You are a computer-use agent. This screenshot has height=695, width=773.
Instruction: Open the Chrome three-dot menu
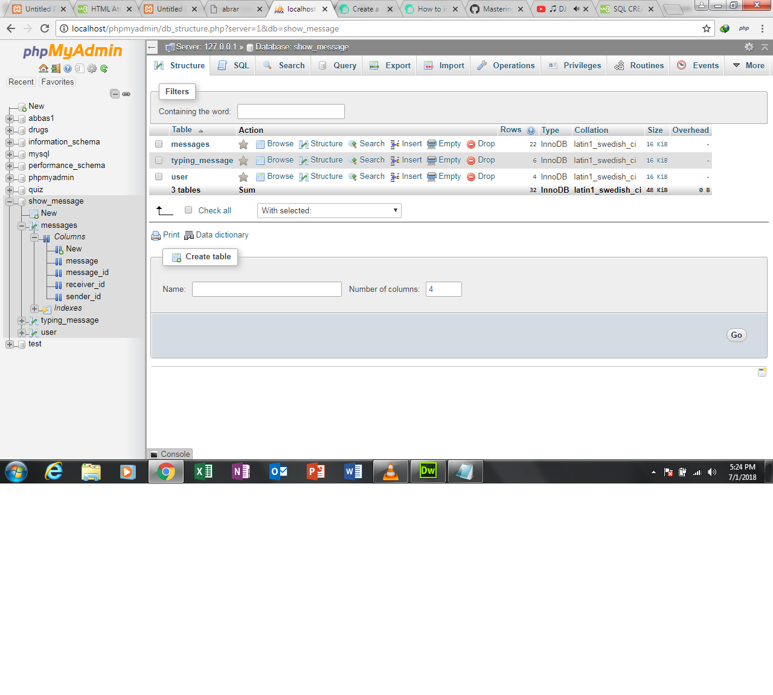click(763, 28)
